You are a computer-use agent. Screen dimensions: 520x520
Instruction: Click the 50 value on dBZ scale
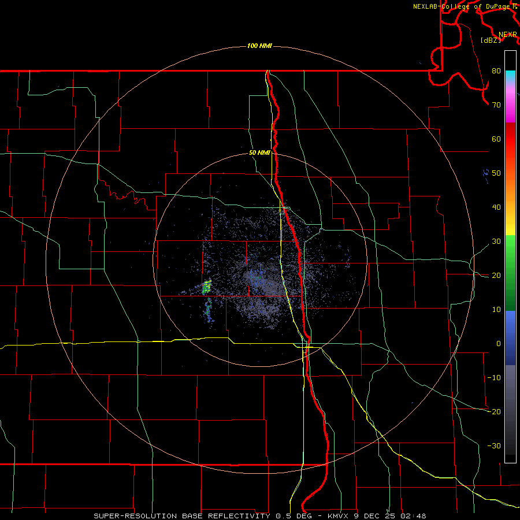(496, 173)
